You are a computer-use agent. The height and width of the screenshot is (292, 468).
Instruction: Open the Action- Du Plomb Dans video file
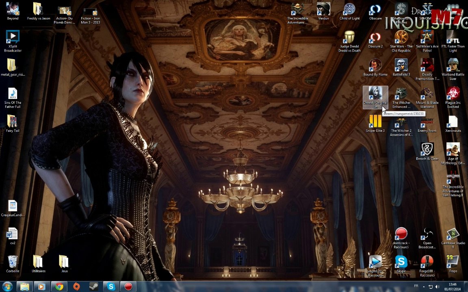pos(65,14)
